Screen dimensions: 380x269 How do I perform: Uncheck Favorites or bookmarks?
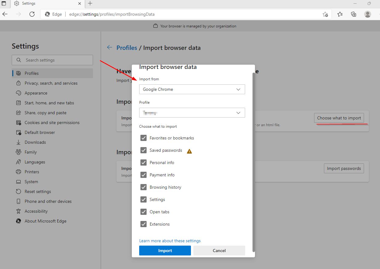(143, 138)
